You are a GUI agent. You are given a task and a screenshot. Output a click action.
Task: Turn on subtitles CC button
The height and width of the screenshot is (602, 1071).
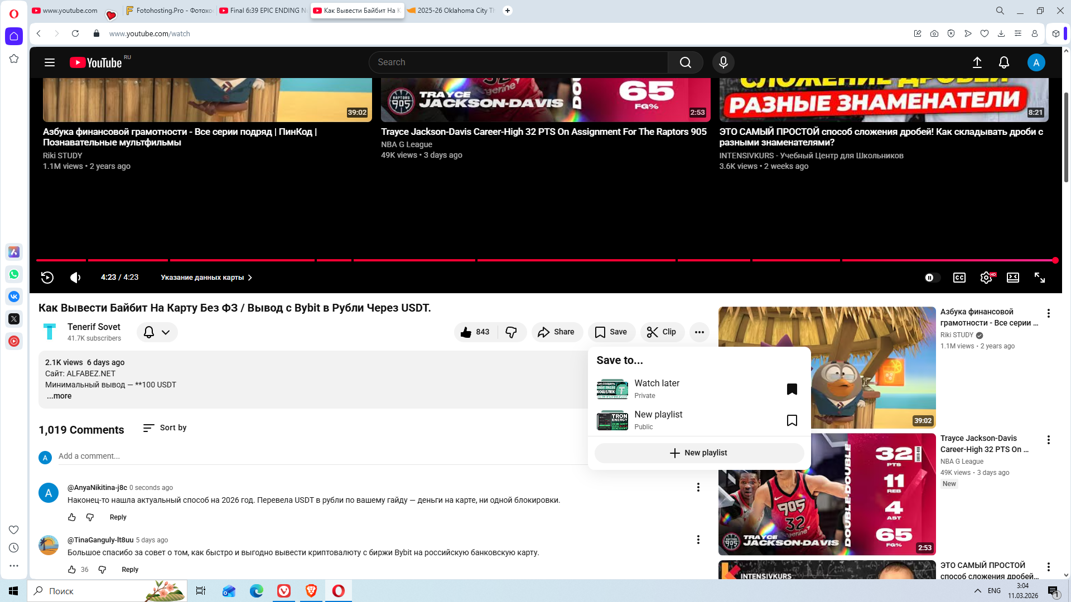(x=959, y=278)
